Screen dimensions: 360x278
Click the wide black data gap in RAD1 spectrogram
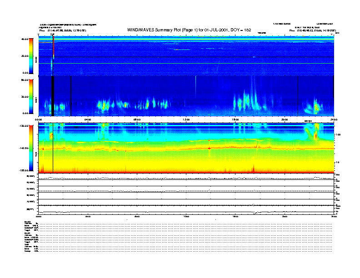coord(53,96)
